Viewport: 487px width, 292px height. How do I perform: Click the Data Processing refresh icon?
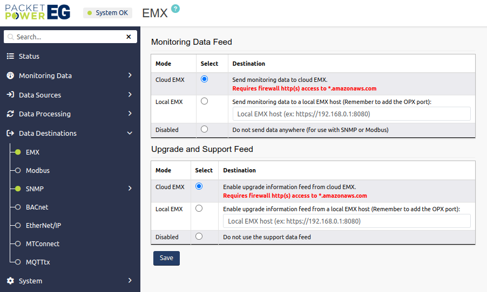(x=10, y=114)
